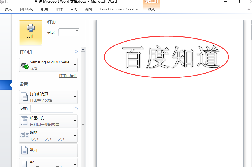Switch to the 审阅 ribbon tab
This screenshot has width=252, height=167.
pyautogui.click(x=73, y=9)
